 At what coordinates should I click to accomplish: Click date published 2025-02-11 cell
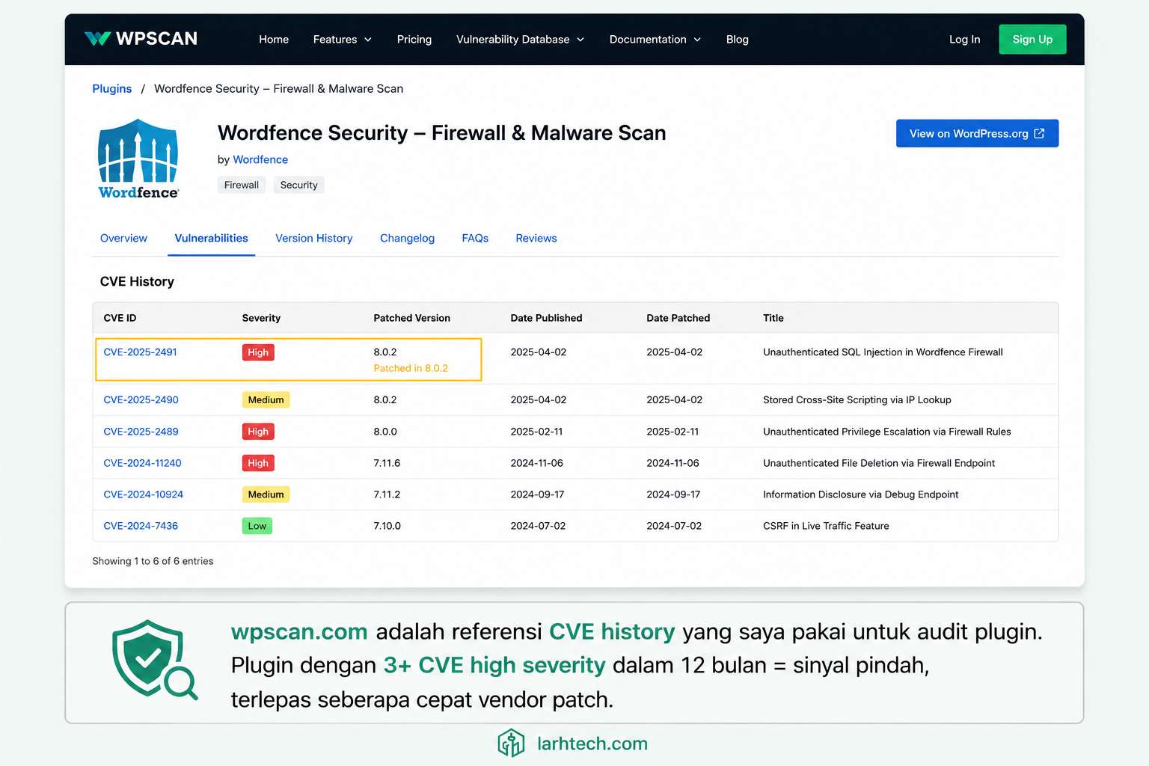536,431
